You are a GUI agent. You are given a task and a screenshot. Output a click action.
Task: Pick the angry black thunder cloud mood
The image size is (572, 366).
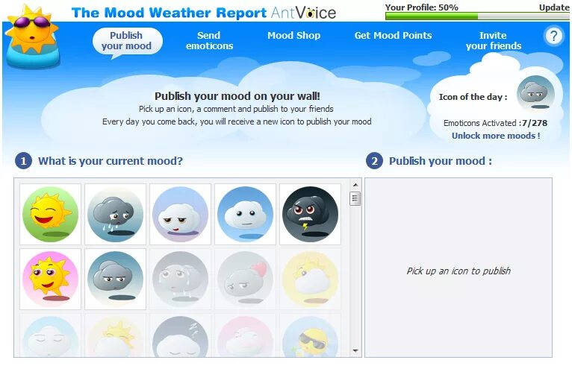[x=310, y=214]
